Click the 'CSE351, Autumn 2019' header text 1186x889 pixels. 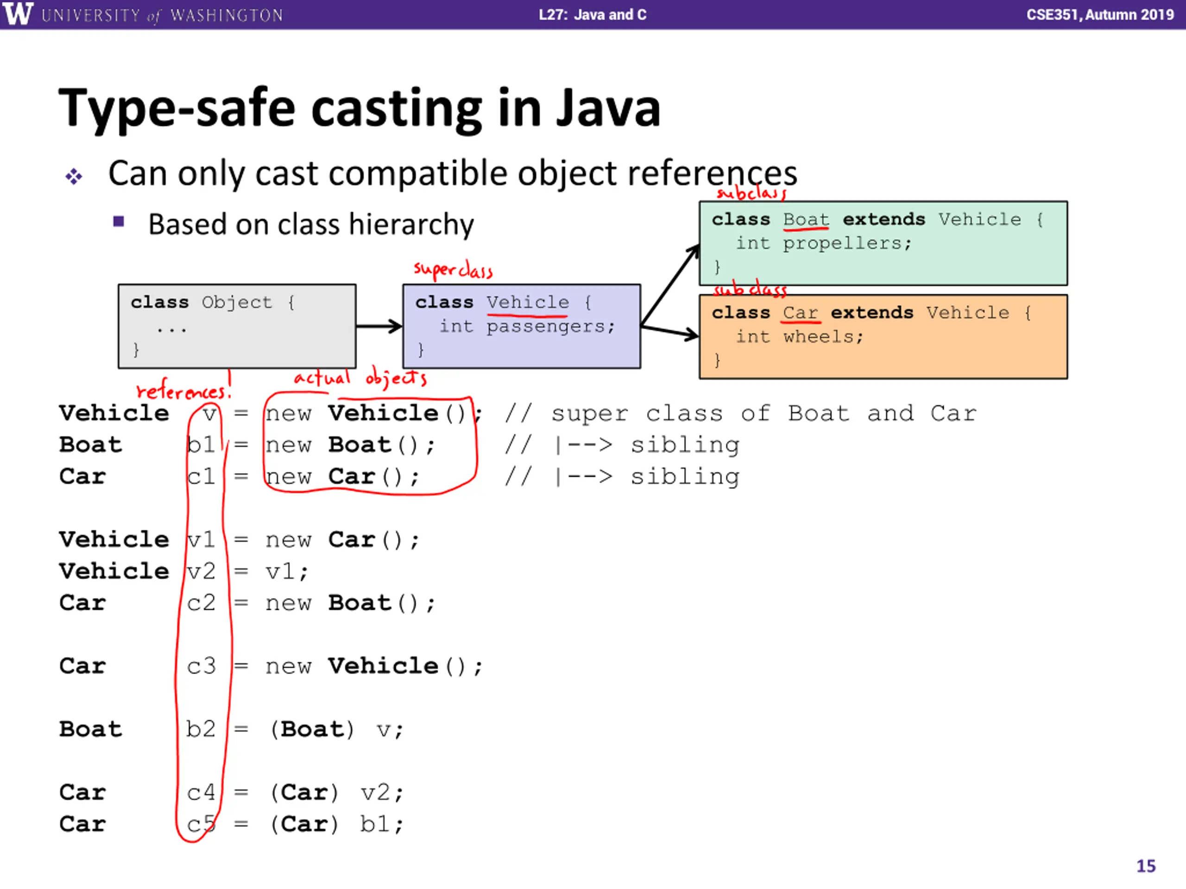pyautogui.click(x=1100, y=14)
